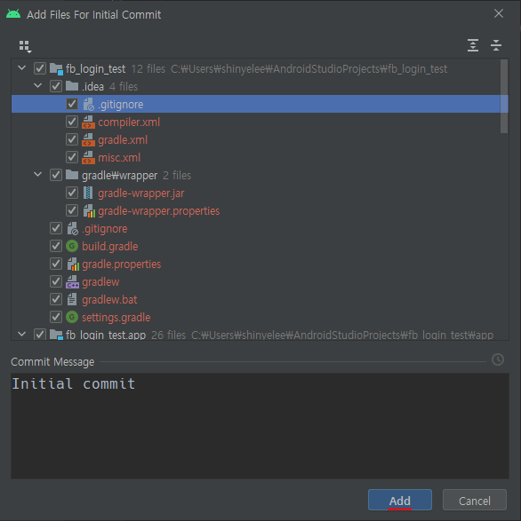Collapse the gradle\wrapper folder node

38,175
